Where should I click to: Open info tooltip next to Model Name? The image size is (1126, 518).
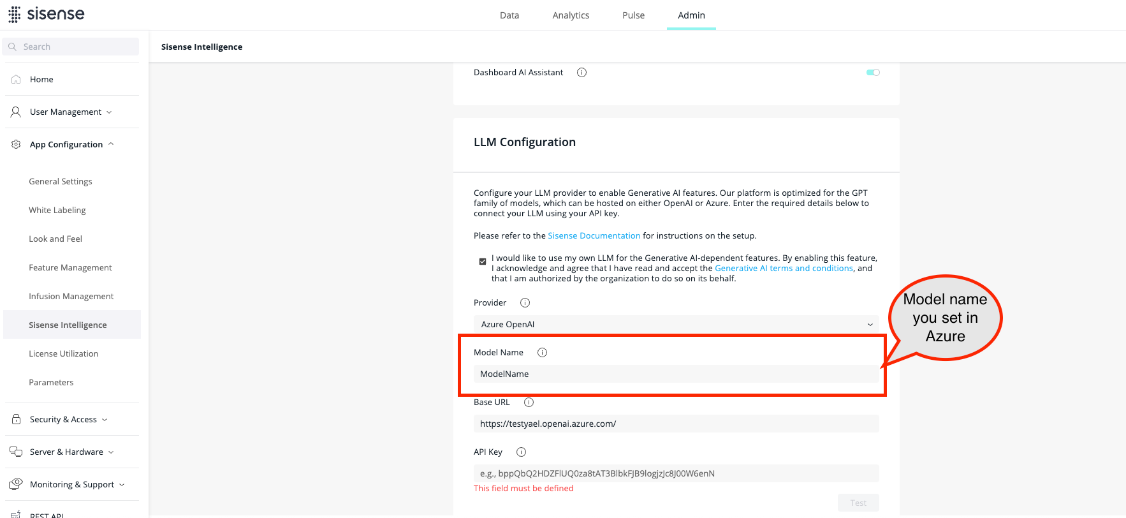542,352
